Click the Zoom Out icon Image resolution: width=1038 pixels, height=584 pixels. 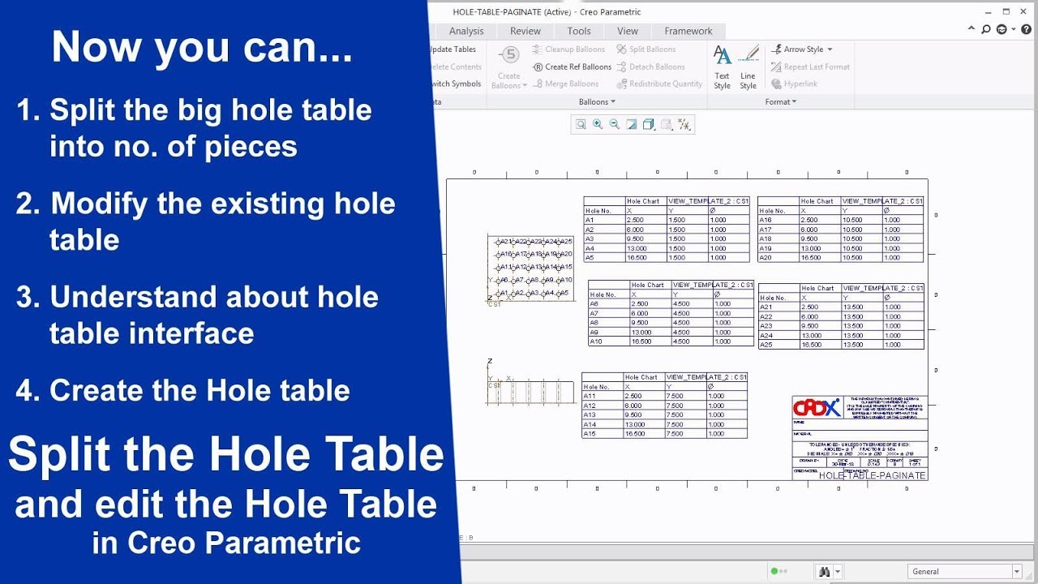point(614,124)
